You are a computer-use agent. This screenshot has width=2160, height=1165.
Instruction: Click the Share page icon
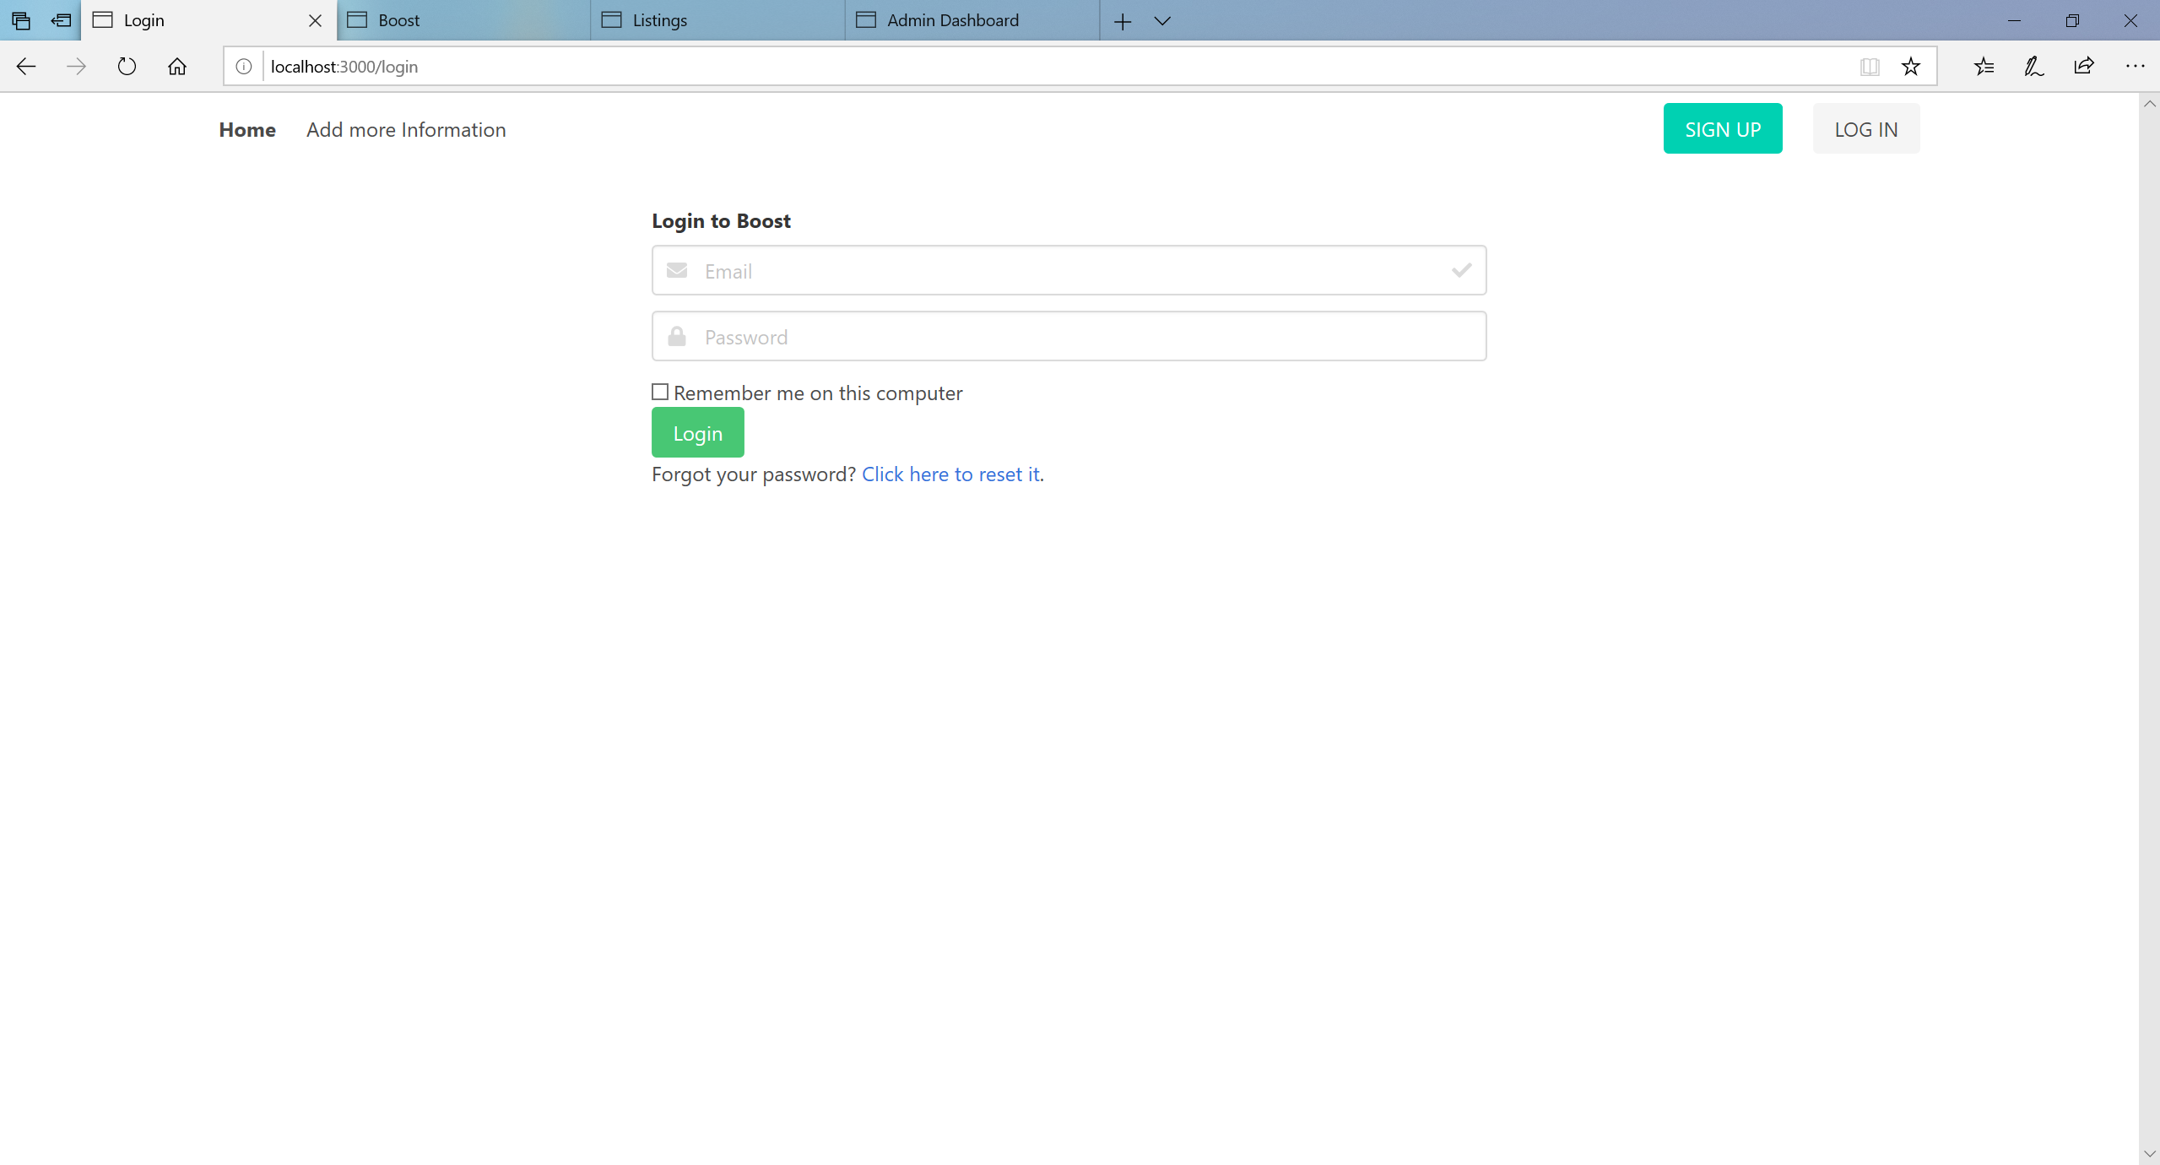[2084, 67]
